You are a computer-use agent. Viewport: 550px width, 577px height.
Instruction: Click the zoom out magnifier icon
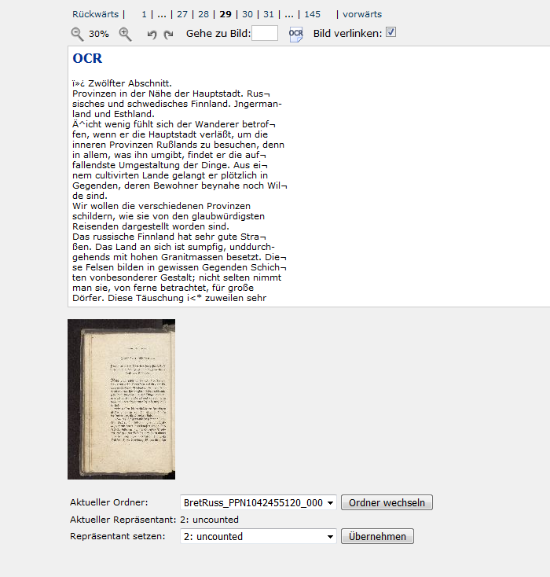(77, 34)
